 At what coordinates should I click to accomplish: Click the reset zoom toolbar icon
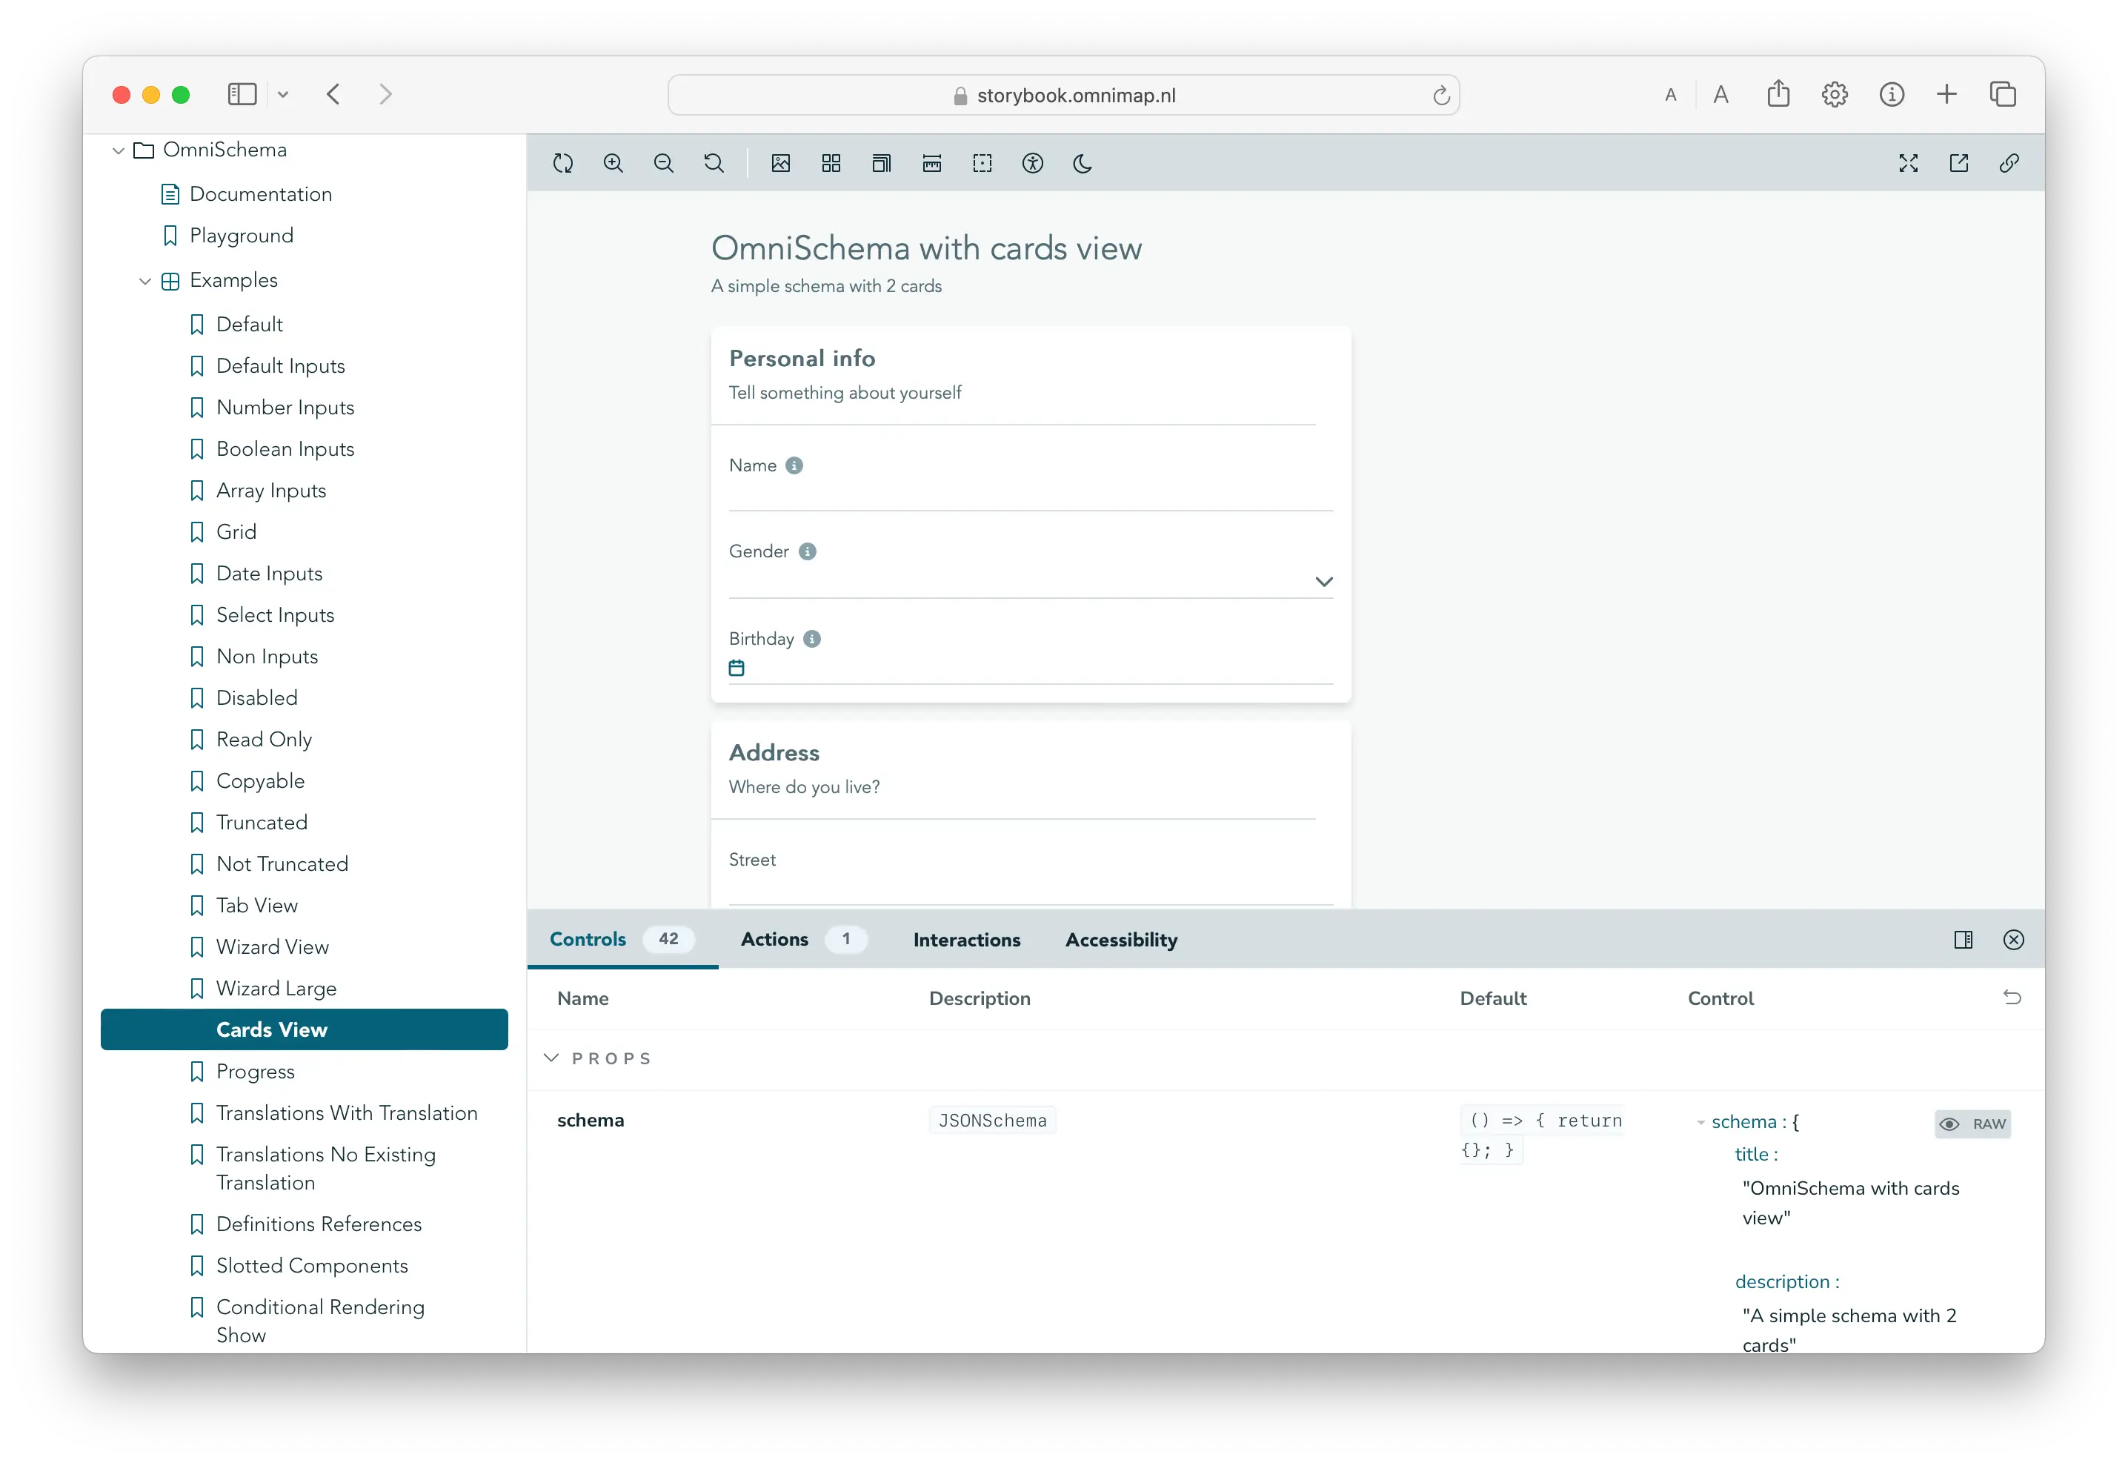[714, 163]
